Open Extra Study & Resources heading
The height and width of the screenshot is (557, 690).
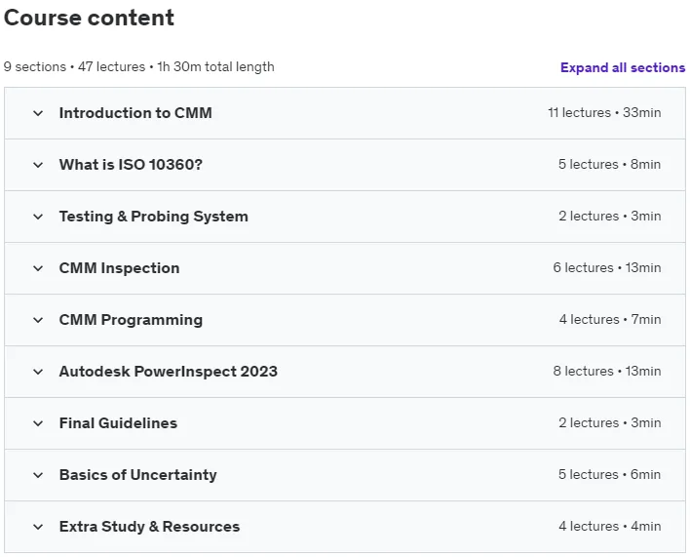pyautogui.click(x=150, y=527)
